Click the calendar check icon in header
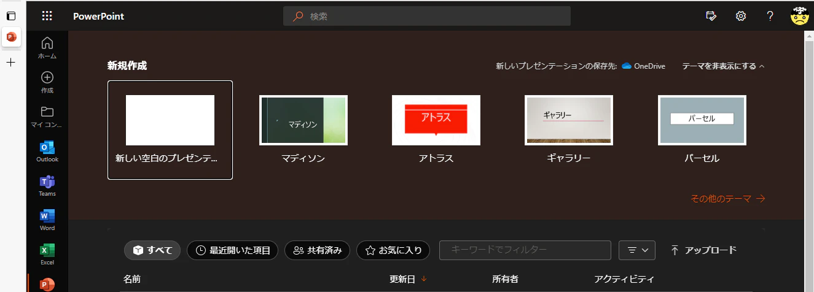Viewport: 814px width, 292px height. [711, 16]
